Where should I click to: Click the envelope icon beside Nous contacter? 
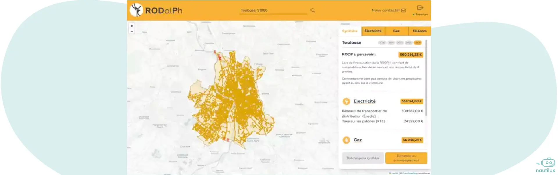[403, 10]
